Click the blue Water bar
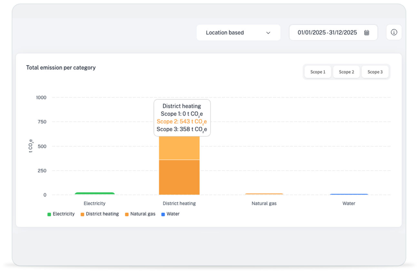 pyautogui.click(x=349, y=194)
